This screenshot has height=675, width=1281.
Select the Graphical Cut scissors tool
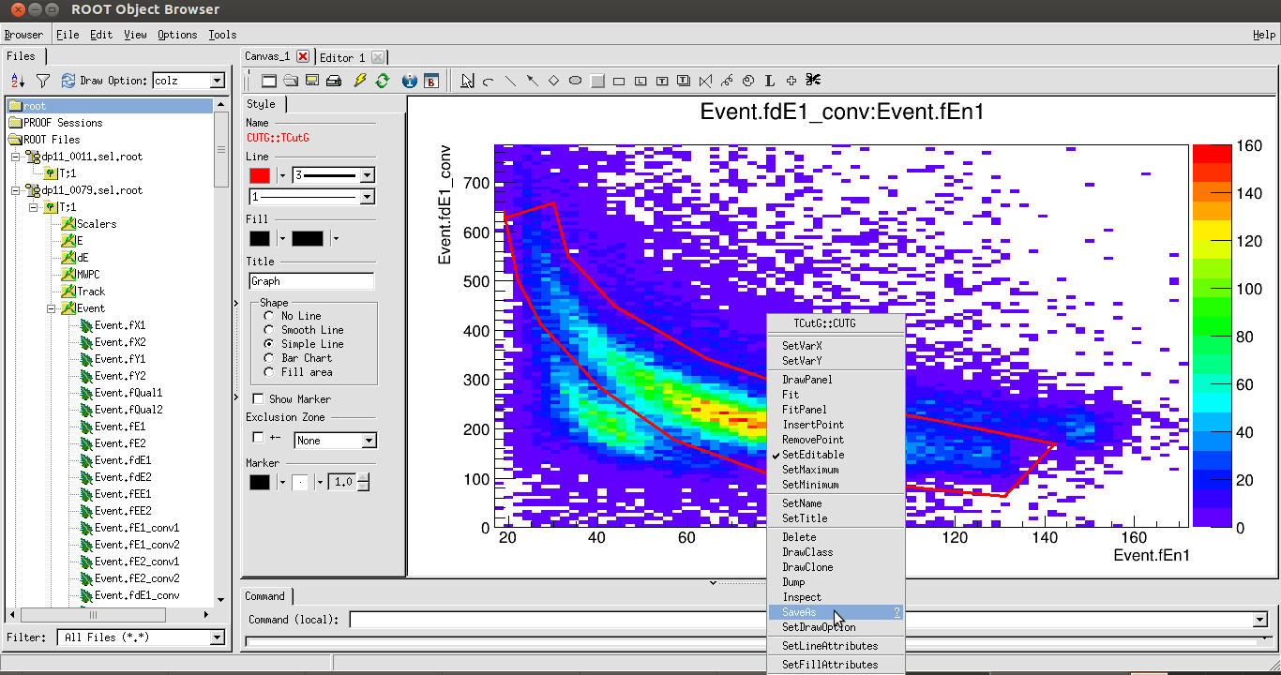pyautogui.click(x=813, y=81)
